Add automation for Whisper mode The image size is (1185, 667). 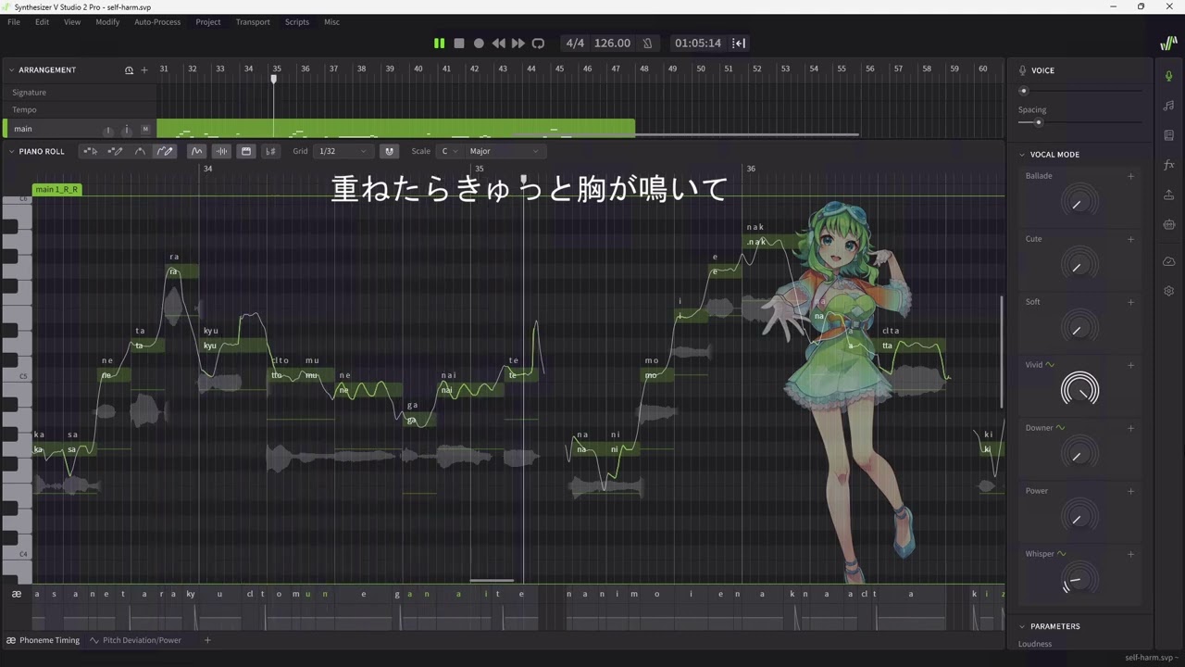tap(1130, 554)
